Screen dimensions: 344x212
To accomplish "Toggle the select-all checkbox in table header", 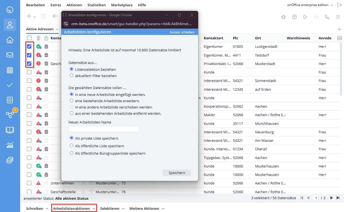I will tap(29, 38).
